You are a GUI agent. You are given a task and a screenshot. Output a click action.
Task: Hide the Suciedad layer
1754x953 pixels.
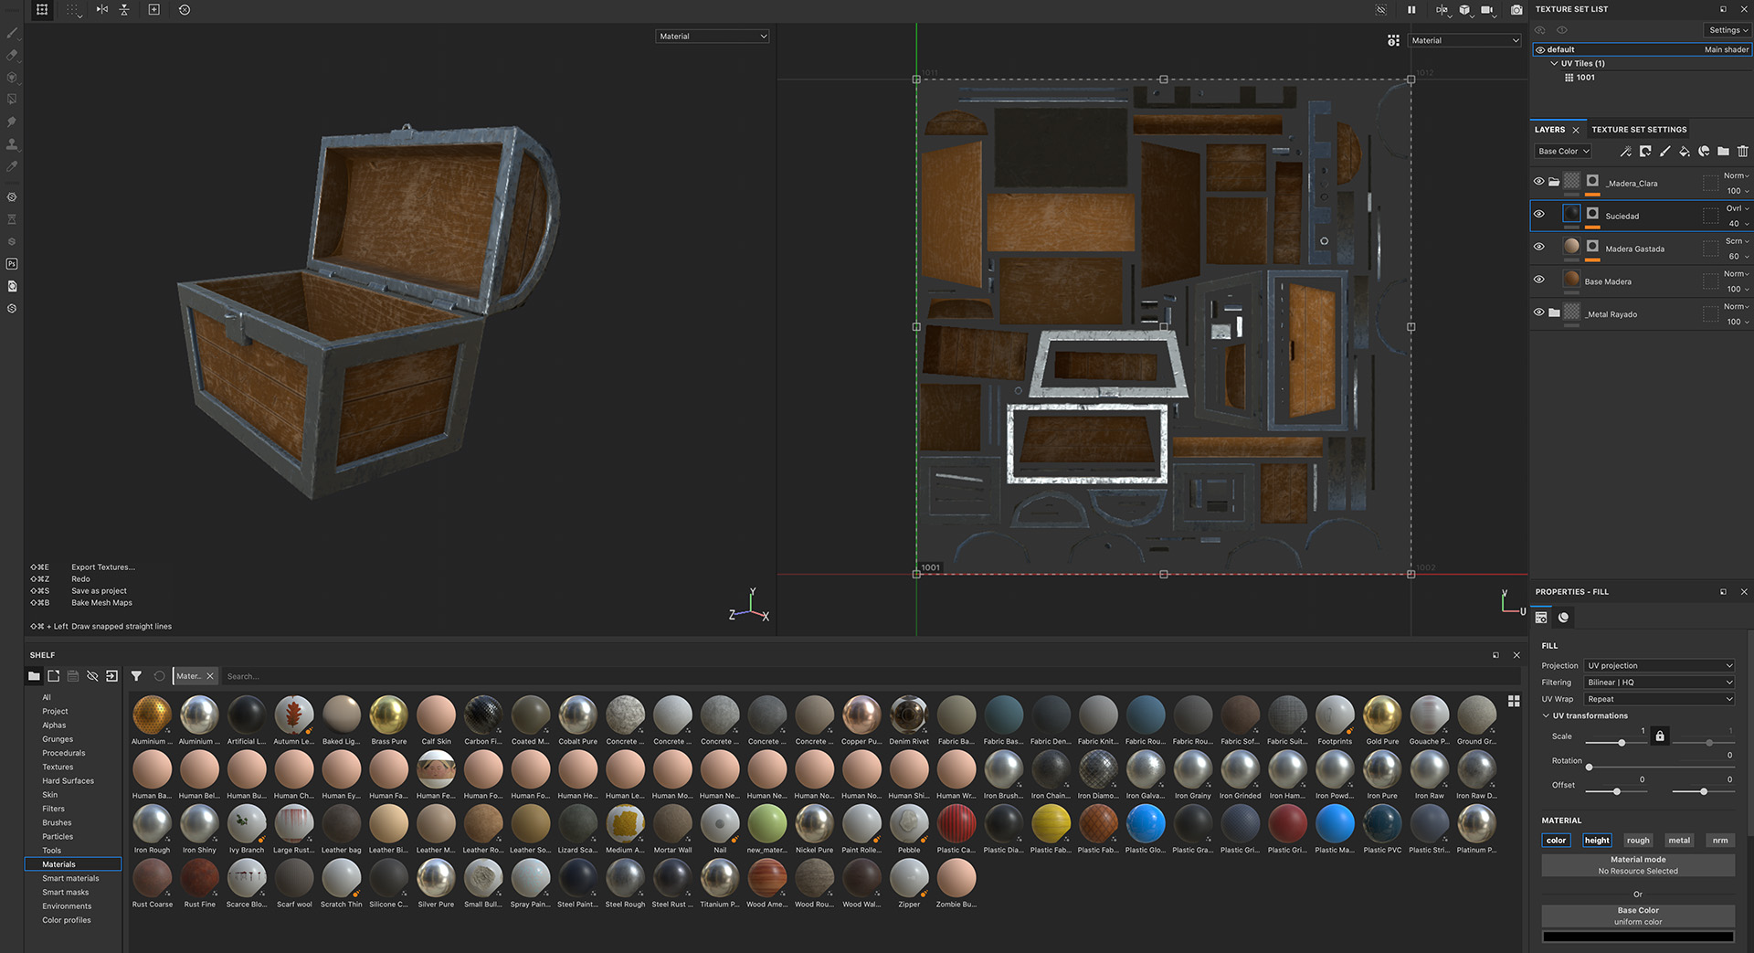[x=1539, y=215]
